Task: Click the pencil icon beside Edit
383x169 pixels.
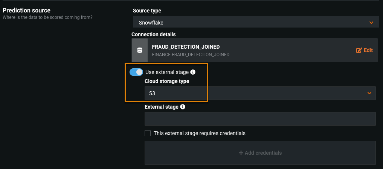Action: pos(359,50)
